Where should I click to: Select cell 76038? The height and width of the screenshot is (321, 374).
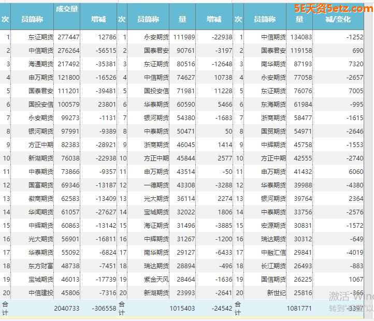pos(70,158)
